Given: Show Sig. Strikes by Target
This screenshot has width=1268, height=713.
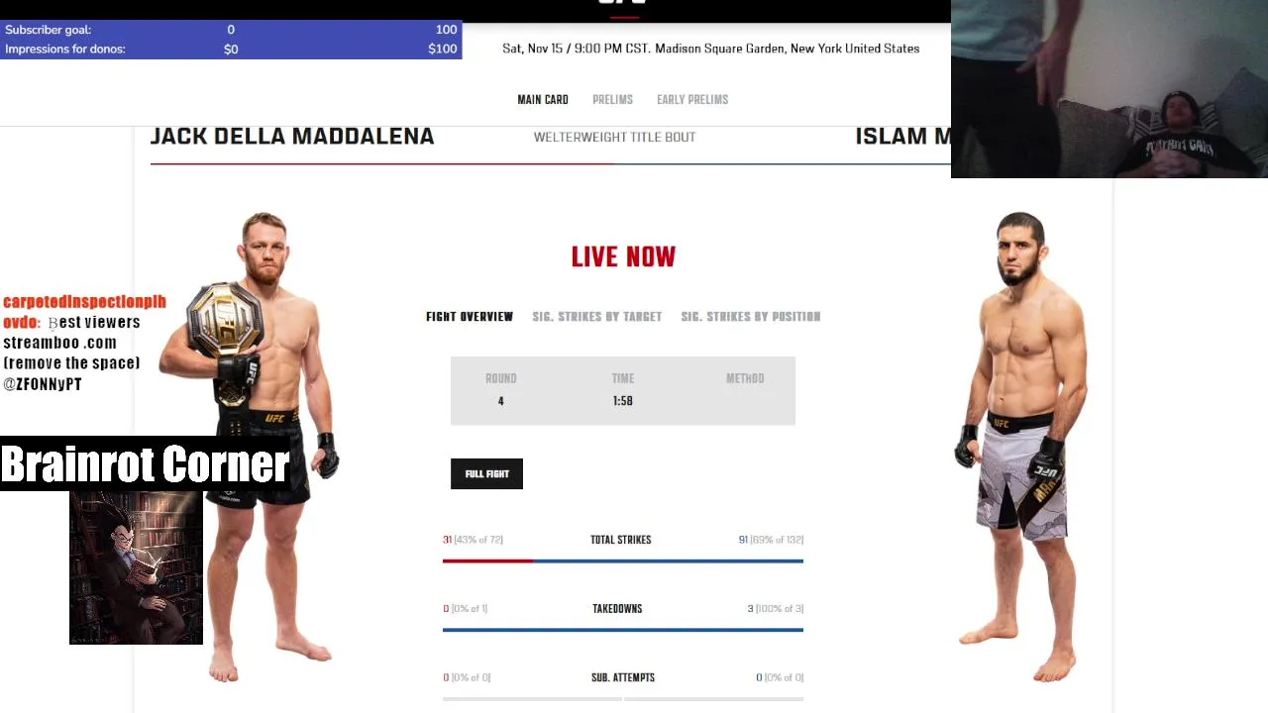Looking at the screenshot, I should point(596,317).
